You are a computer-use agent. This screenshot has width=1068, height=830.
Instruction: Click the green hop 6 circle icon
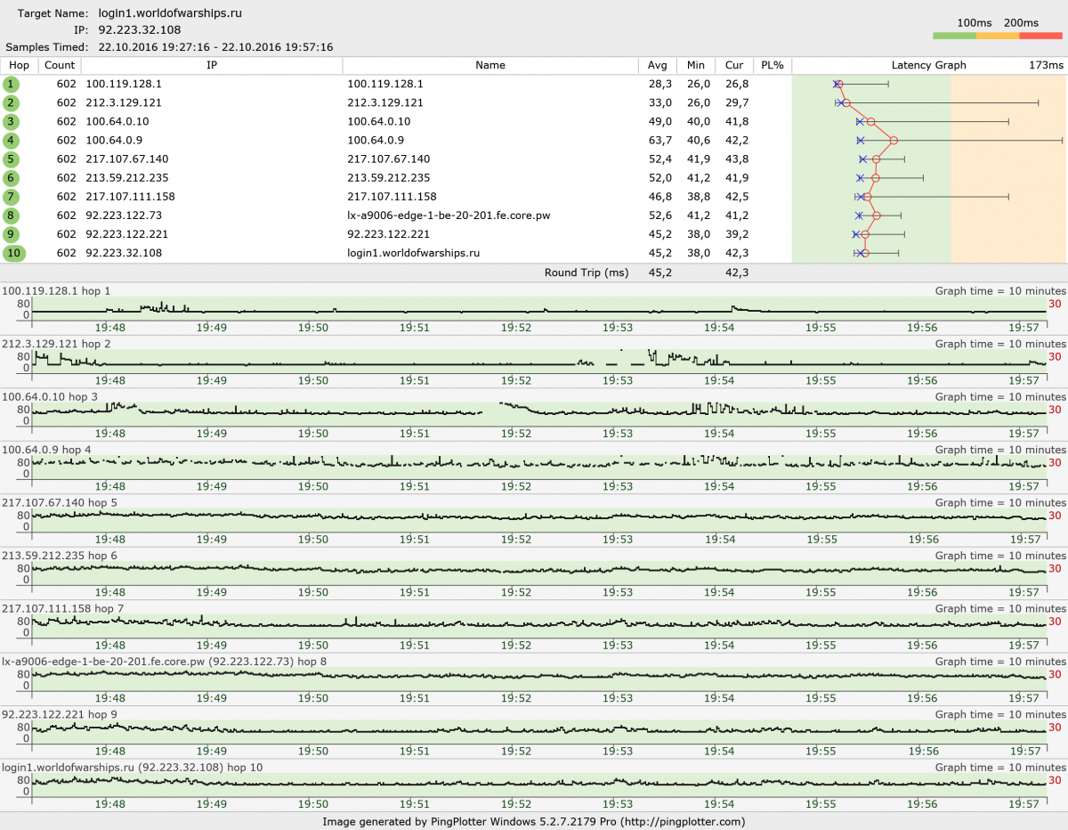point(11,177)
